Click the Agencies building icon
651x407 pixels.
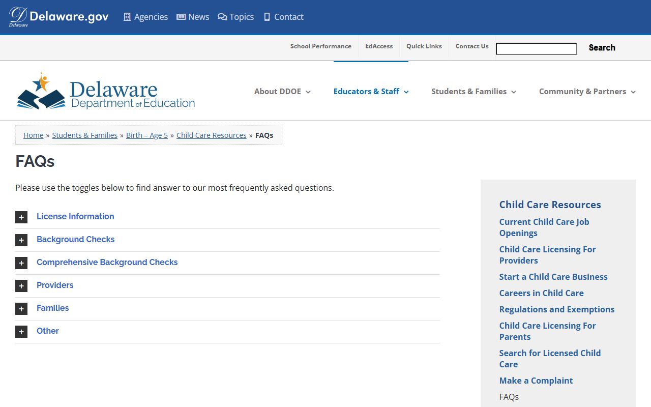(x=127, y=17)
